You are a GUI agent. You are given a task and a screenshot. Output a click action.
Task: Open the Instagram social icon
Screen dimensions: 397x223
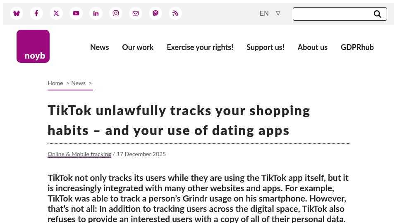coord(116,13)
